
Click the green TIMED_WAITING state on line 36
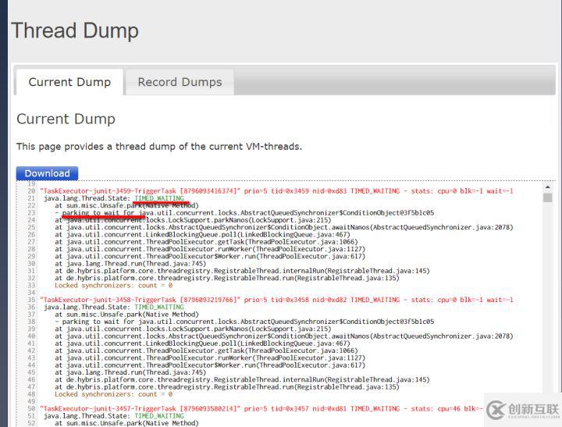pos(159,307)
